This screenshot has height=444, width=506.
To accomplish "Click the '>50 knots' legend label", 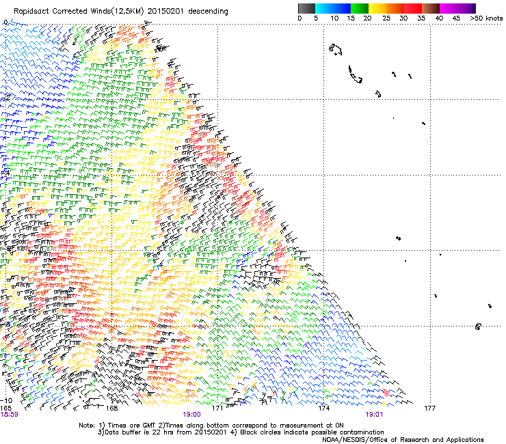I will point(486,18).
